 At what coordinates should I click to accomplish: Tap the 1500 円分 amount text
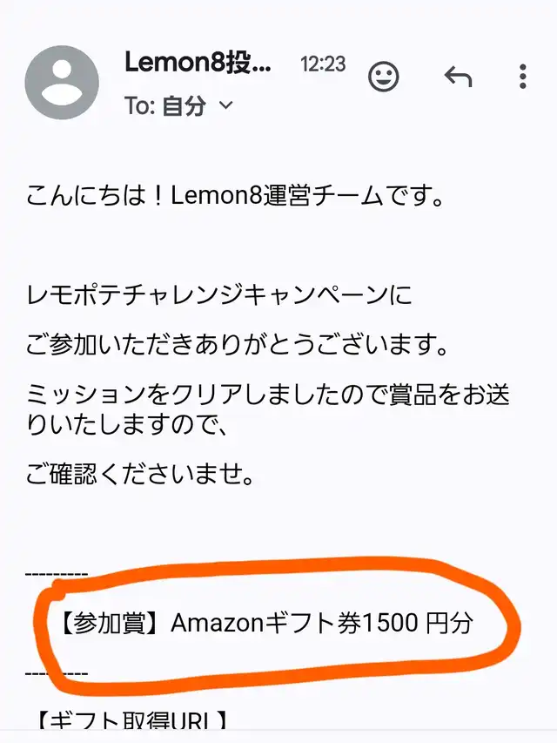point(418,623)
